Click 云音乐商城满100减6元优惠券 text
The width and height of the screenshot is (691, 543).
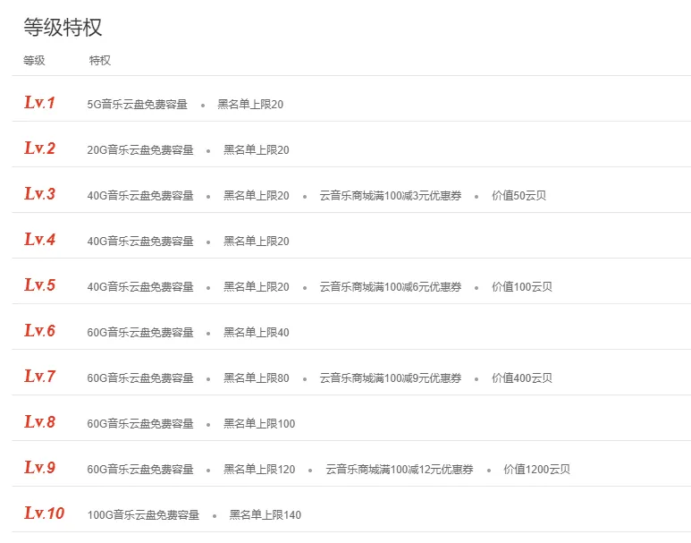[391, 287]
